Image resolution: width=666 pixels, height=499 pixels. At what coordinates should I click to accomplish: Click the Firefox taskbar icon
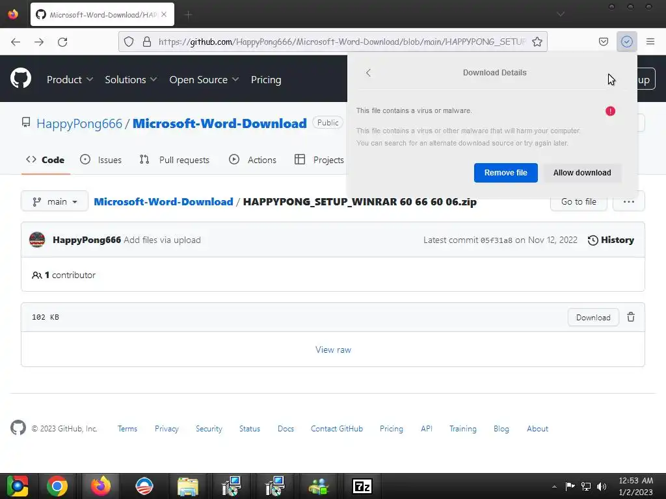click(101, 486)
